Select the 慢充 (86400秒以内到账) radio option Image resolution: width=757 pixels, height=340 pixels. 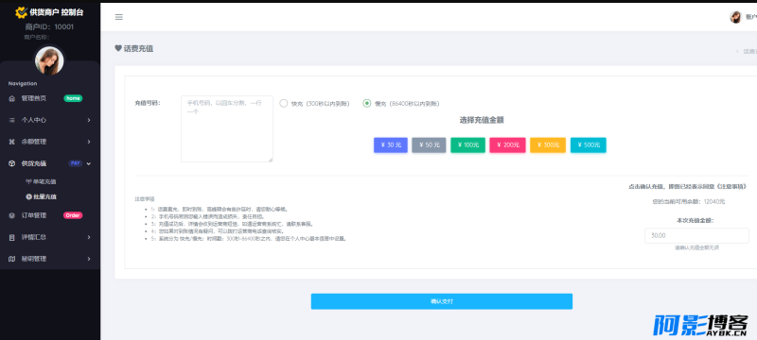(x=367, y=103)
